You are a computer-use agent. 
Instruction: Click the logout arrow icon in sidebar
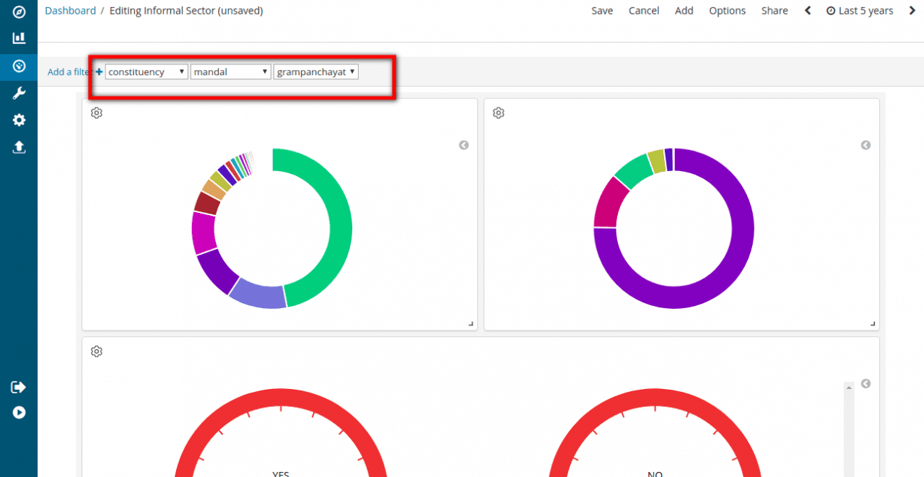coord(19,387)
